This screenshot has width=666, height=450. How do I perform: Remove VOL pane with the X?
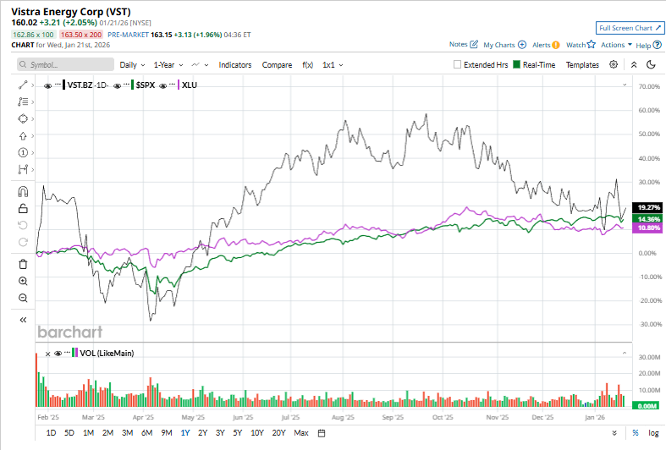click(47, 354)
